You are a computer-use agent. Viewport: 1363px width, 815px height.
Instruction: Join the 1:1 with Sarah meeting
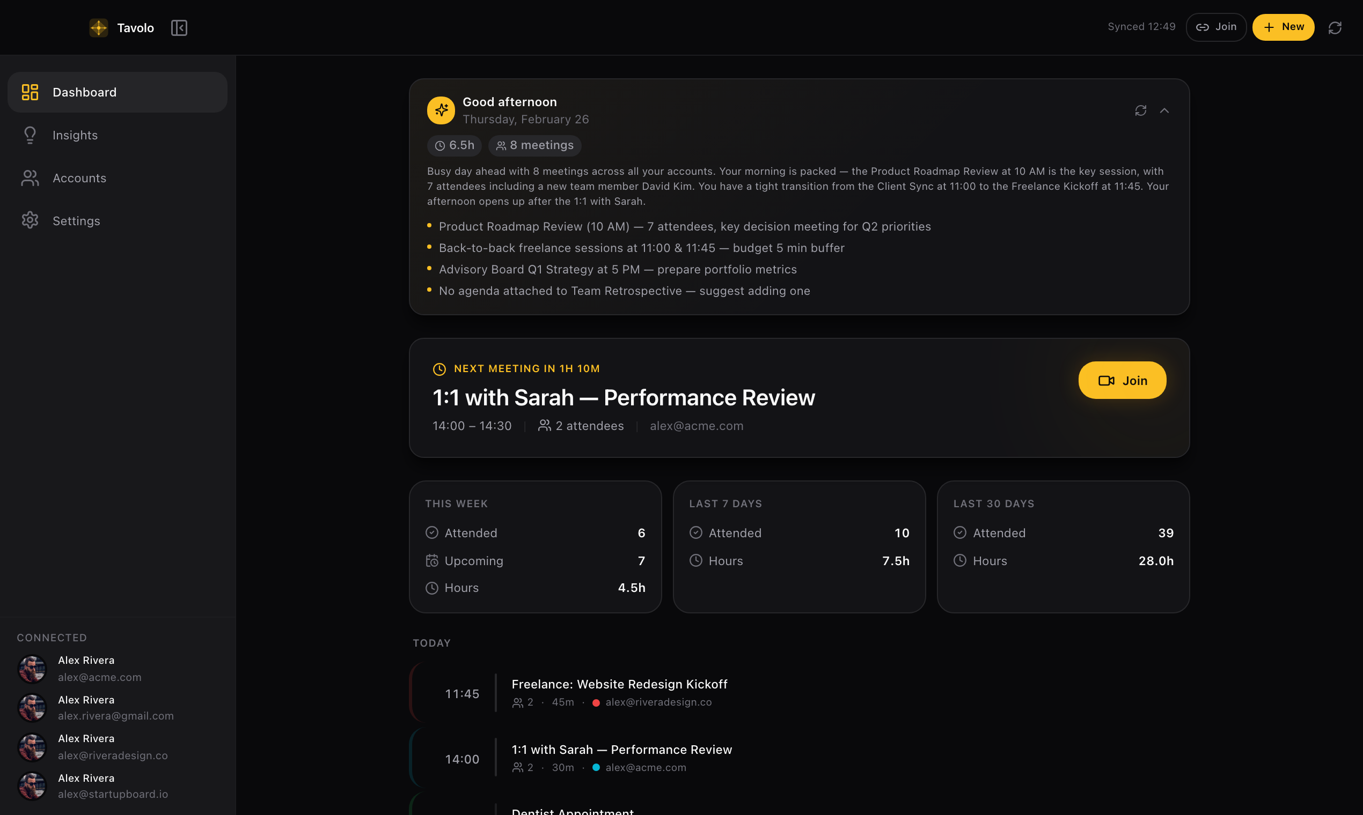point(1122,380)
